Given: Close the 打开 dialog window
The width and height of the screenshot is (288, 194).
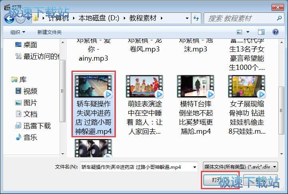Looking at the screenshot, I should pos(278,7).
